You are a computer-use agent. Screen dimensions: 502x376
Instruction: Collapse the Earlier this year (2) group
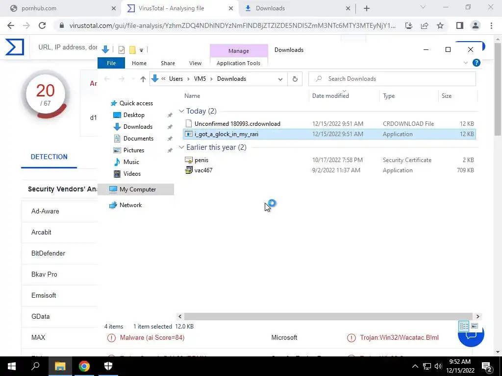(181, 147)
